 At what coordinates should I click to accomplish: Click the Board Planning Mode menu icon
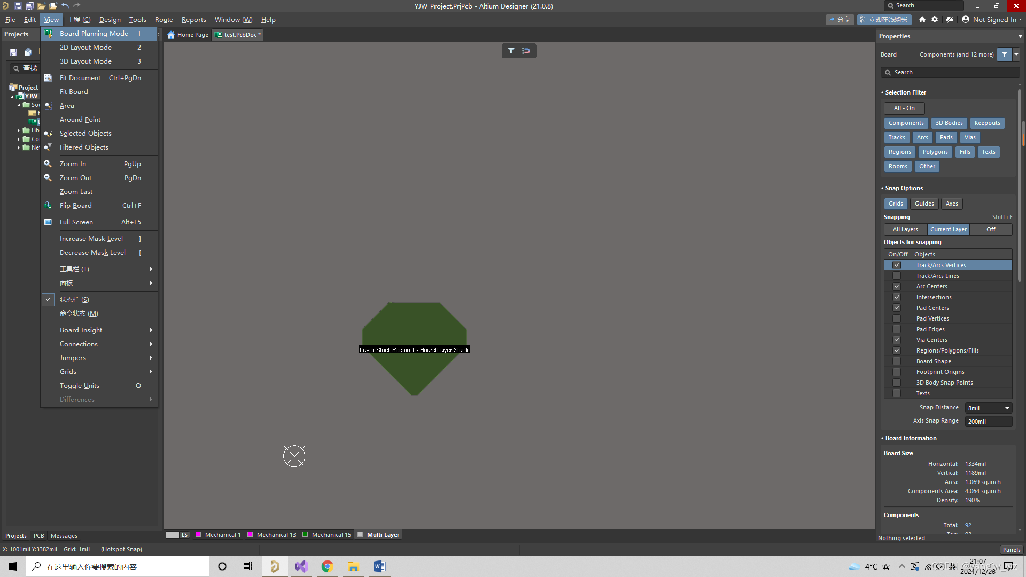(x=48, y=34)
